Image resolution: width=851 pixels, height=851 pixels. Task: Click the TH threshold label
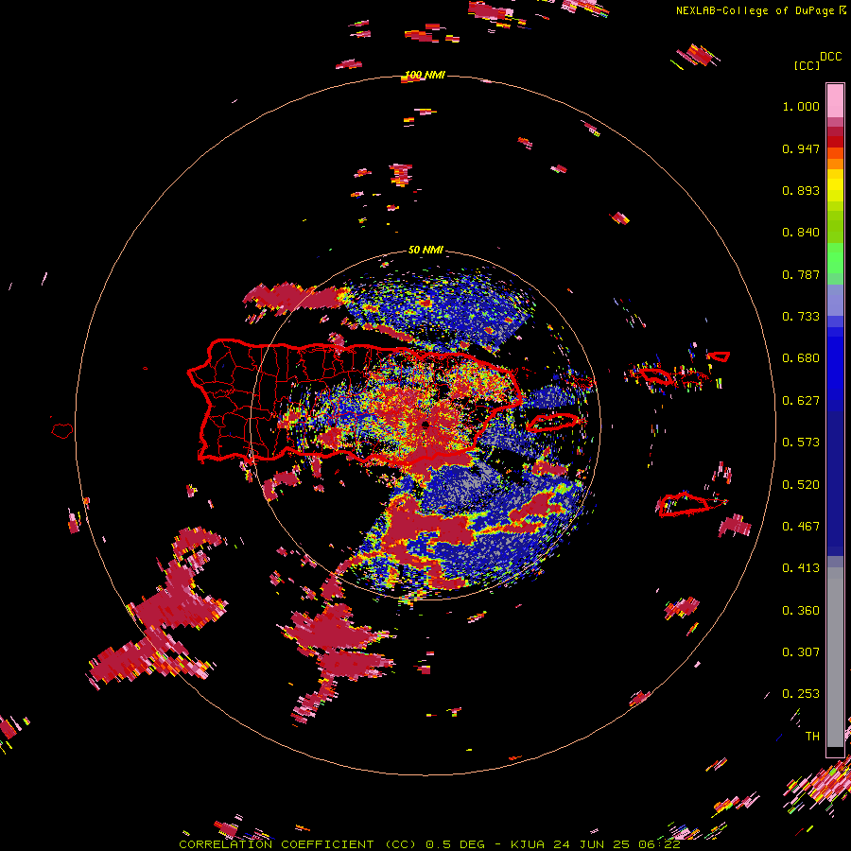point(812,737)
